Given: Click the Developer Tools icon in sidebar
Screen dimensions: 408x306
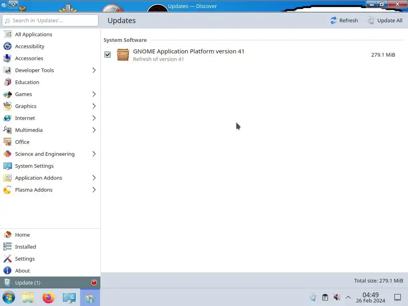Looking at the screenshot, I should 8,70.
